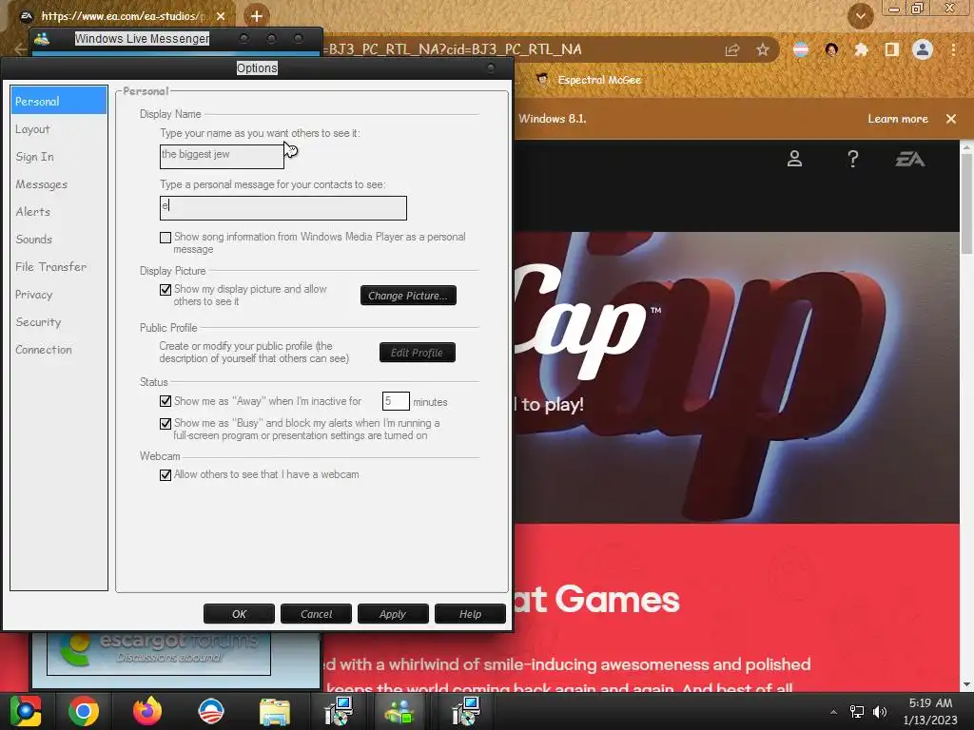Launch Firefox from the taskbar
Viewport: 974px width, 730px height.
[x=147, y=711]
